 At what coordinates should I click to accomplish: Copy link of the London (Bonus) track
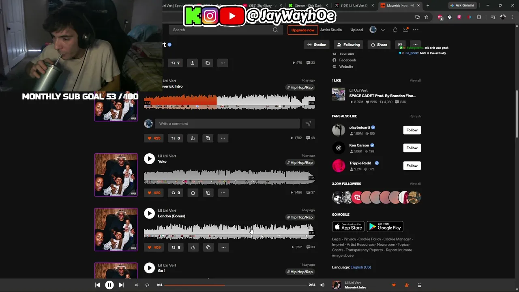[208, 247]
